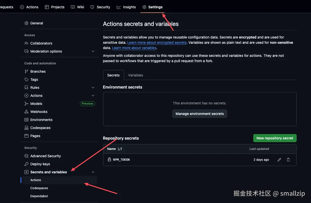The height and width of the screenshot is (203, 311).
Task: Click the New repository secret button
Action: (x=275, y=138)
